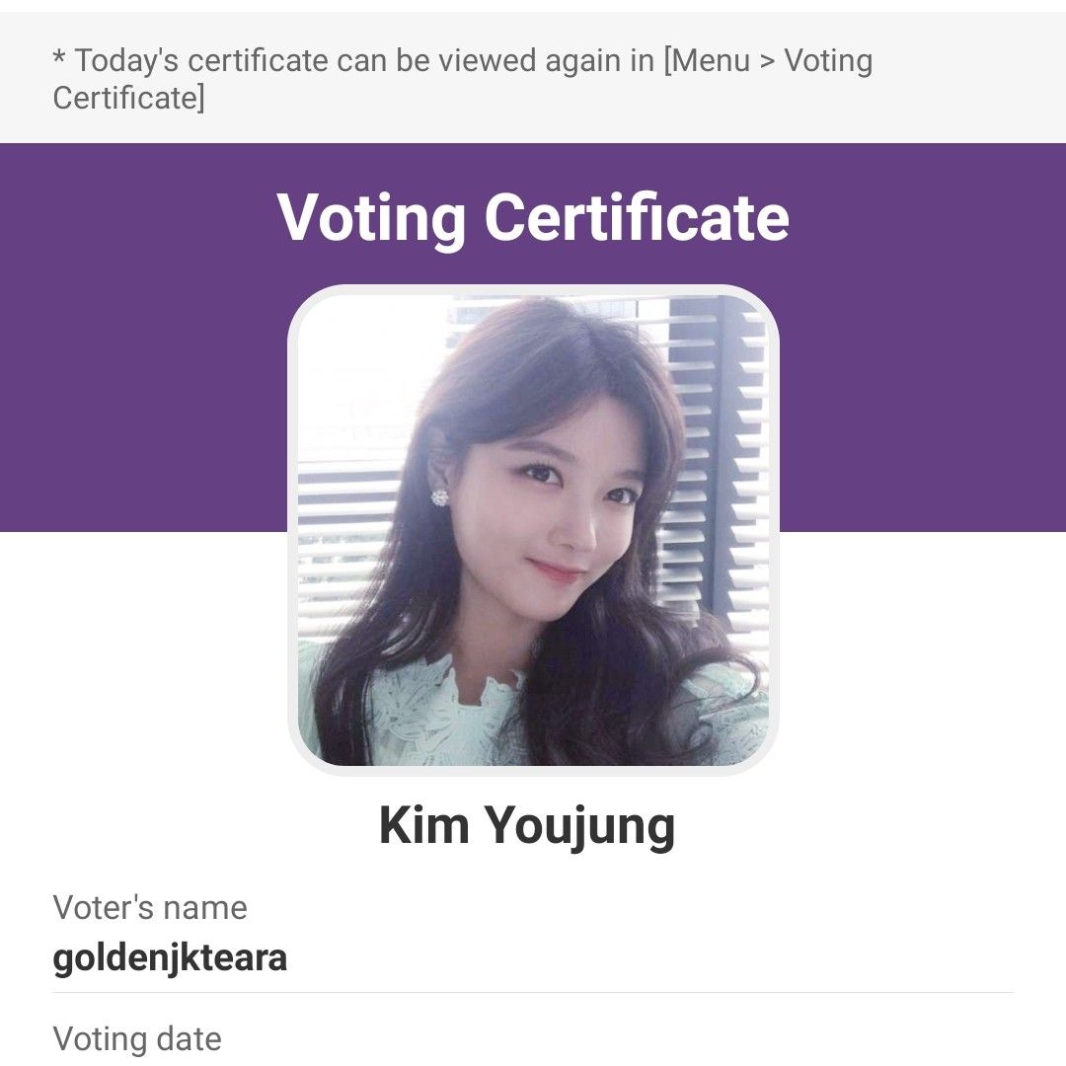Click the asterisk starting the notice

pos(59,59)
